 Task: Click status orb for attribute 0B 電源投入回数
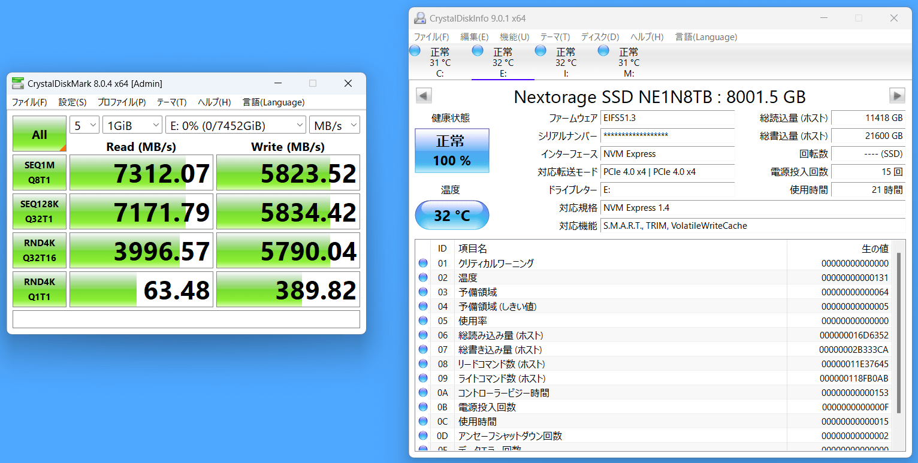click(423, 407)
